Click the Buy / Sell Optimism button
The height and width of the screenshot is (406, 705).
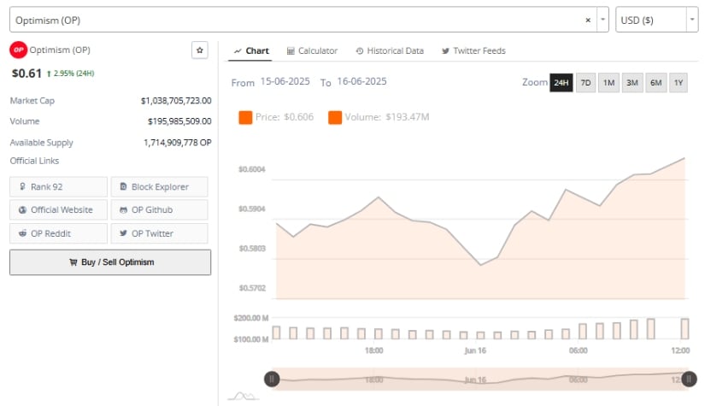click(x=110, y=262)
